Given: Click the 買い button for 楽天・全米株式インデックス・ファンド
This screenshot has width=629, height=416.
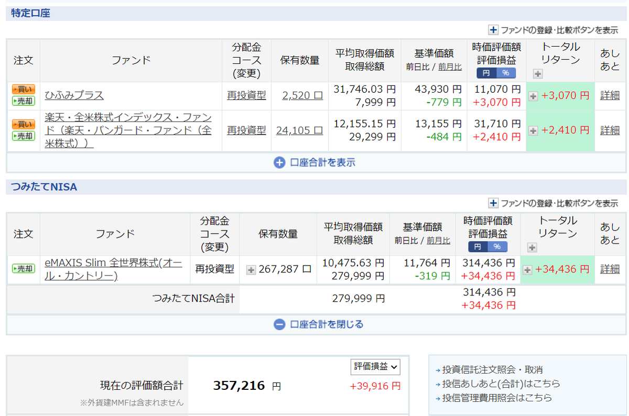Looking at the screenshot, I should click(x=24, y=125).
